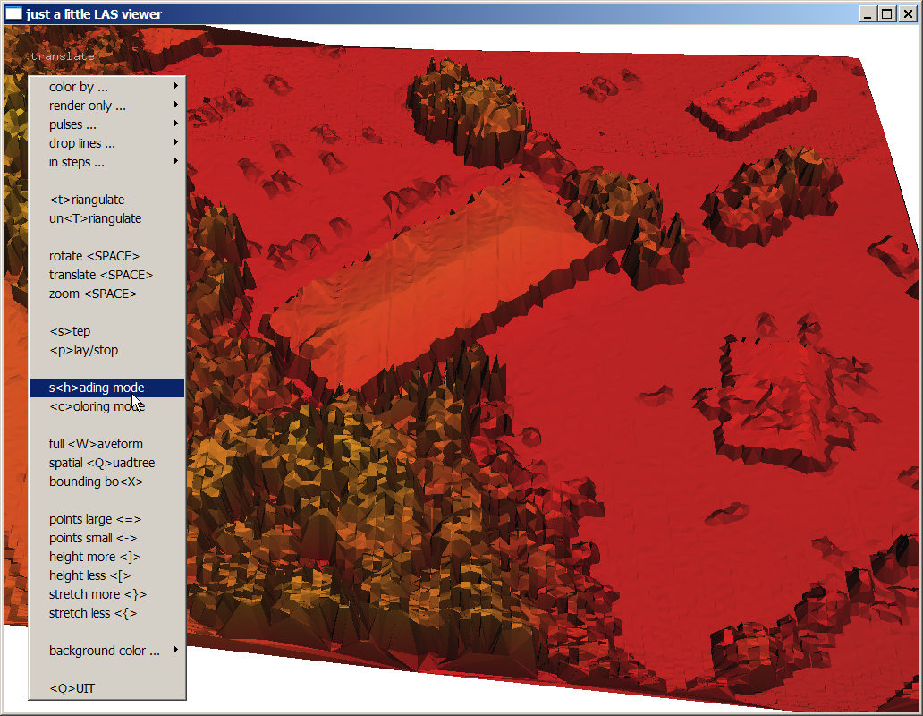Image resolution: width=923 pixels, height=716 pixels.
Task: Switch to rotate <SPACE> mode
Action: click(x=94, y=256)
